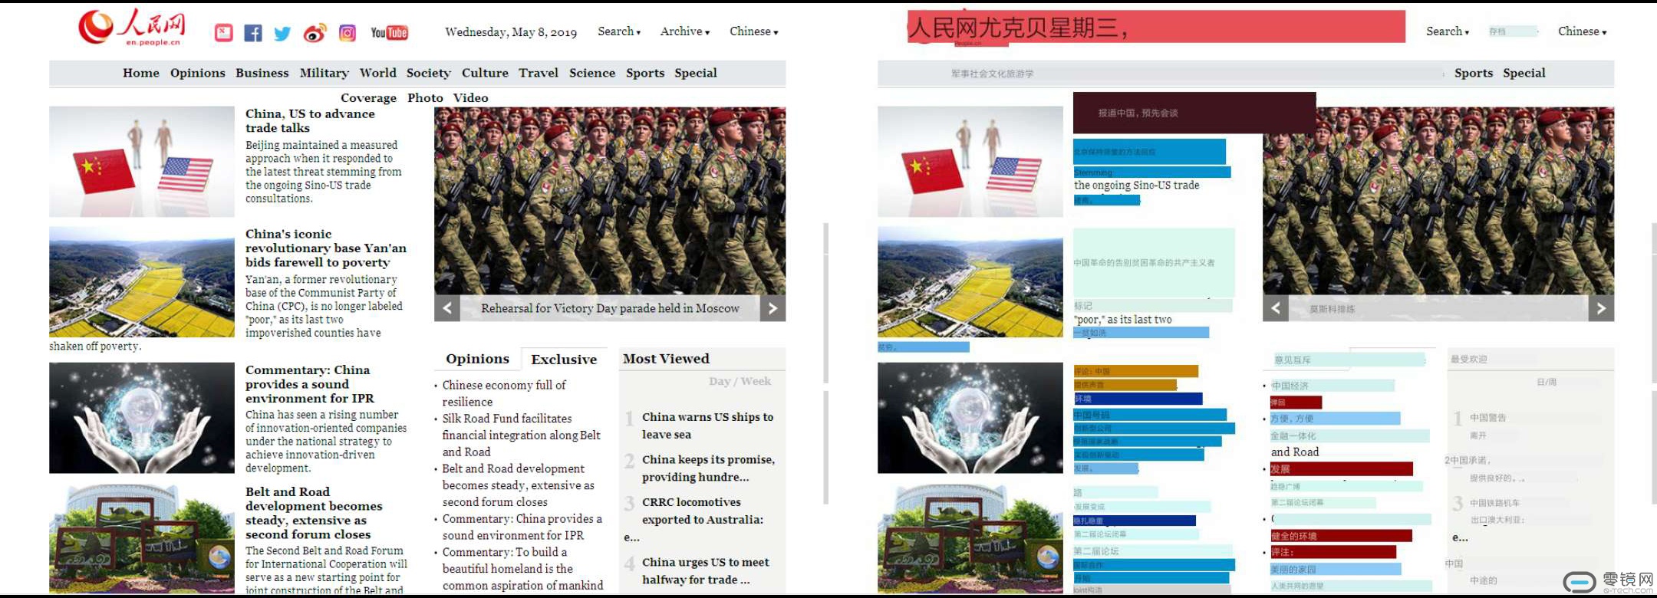The width and height of the screenshot is (1657, 598).
Task: Open the World navigation item
Action: pyautogui.click(x=378, y=73)
